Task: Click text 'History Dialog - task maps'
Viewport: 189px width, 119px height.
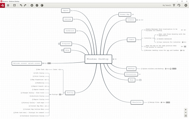Action: pos(34,103)
